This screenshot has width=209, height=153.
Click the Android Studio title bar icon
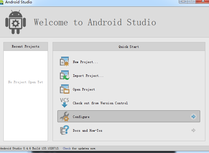(2, 2)
